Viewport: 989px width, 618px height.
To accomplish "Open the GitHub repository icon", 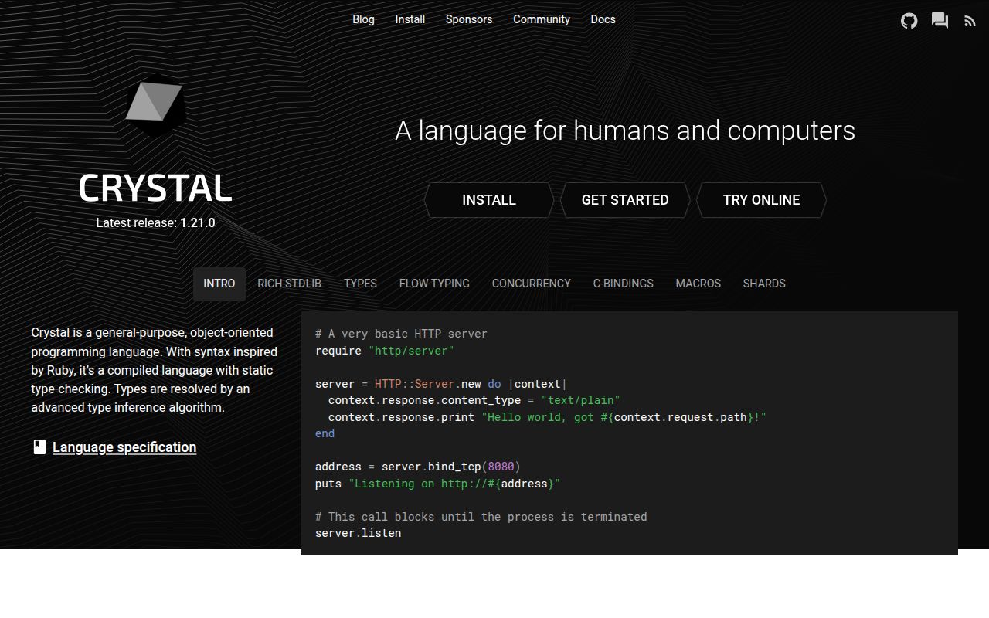I will pyautogui.click(x=909, y=21).
